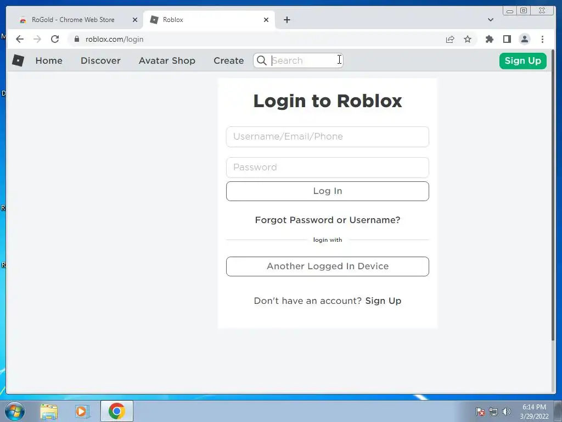Click the padlock site info icon
The image size is (562, 422).
coord(76,39)
